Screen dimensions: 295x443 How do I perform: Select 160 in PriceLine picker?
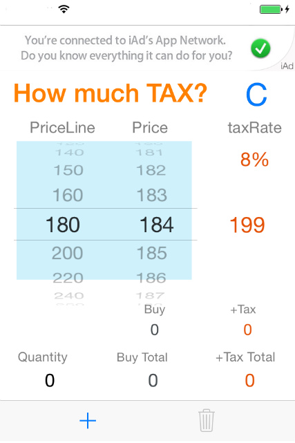click(68, 195)
